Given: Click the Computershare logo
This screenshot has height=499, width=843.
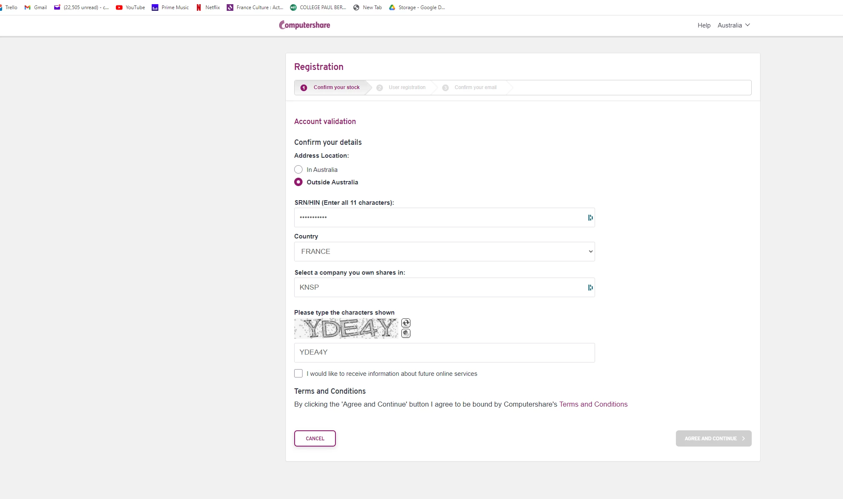Looking at the screenshot, I should [x=305, y=25].
